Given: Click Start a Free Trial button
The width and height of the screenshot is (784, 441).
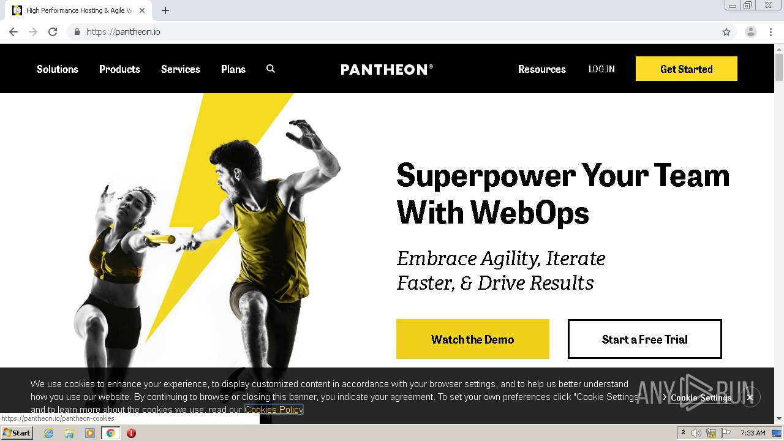Looking at the screenshot, I should click(644, 339).
